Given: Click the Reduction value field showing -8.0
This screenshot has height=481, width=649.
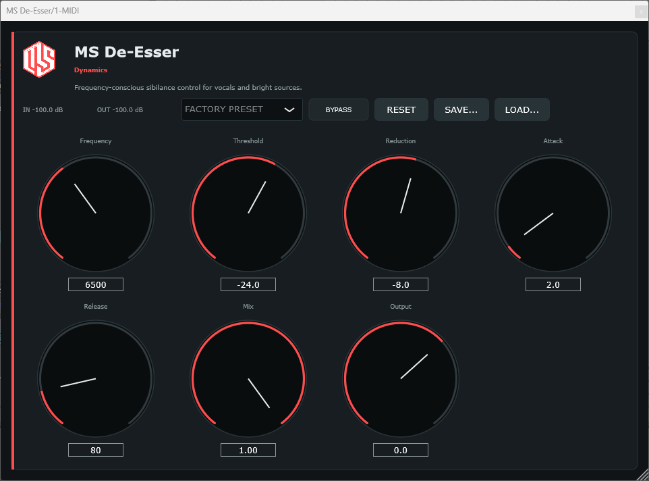Looking at the screenshot, I should 401,284.
